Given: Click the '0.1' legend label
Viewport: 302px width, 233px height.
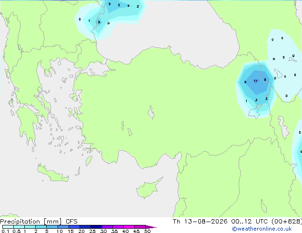Looking at the screenshot, I should [x=5, y=231].
